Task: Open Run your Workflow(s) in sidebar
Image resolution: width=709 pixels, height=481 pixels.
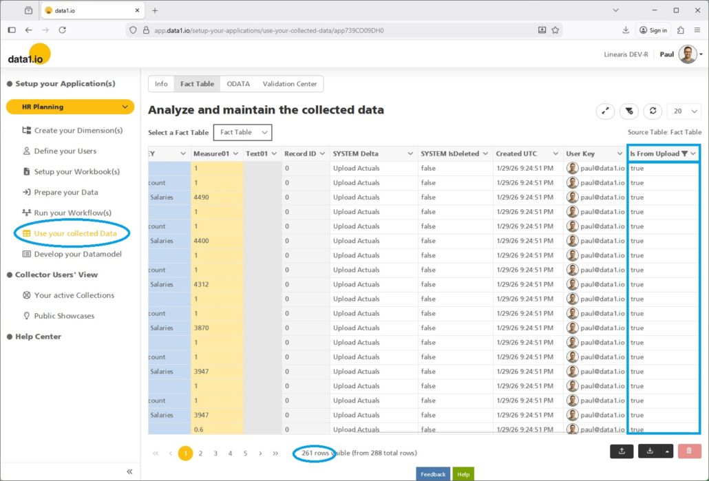Action: click(72, 213)
